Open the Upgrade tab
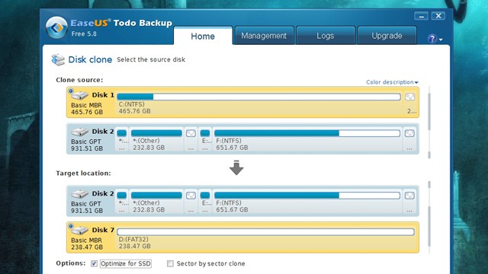 tap(387, 36)
